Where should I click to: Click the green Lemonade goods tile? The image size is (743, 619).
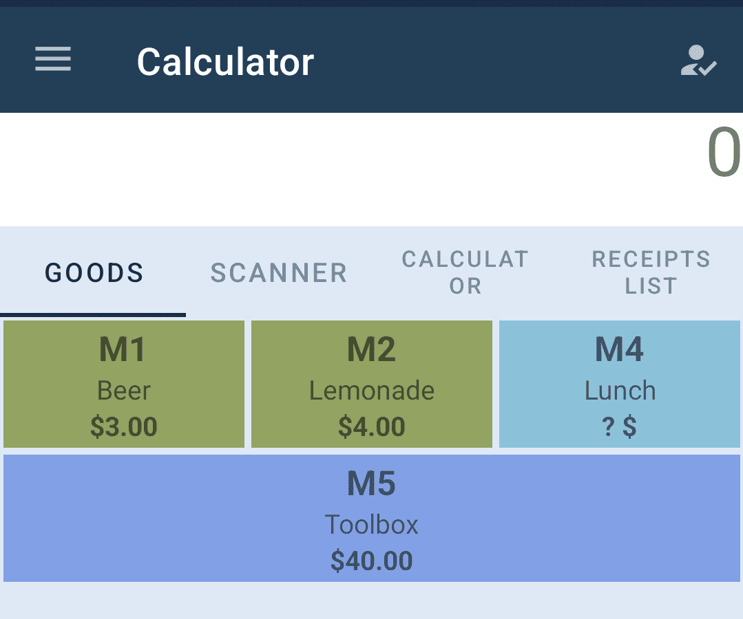point(371,384)
